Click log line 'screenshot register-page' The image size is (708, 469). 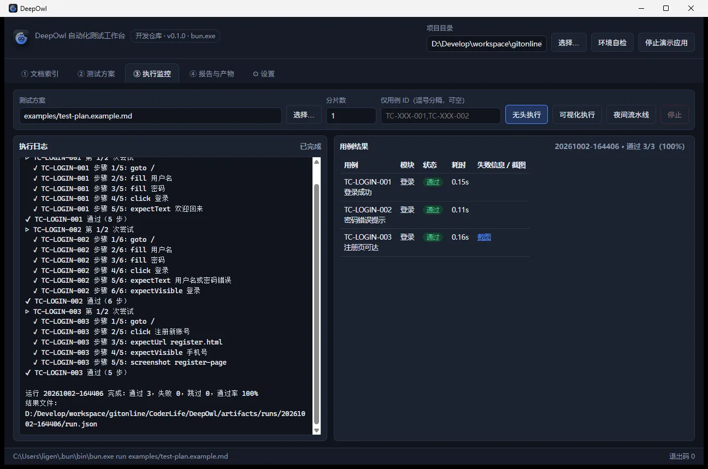pyautogui.click(x=178, y=363)
